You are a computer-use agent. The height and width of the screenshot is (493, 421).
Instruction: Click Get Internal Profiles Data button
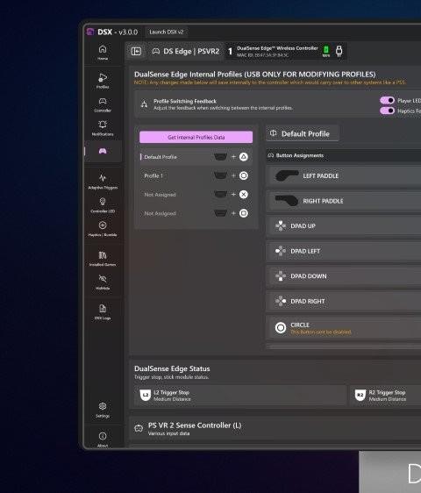tap(196, 138)
